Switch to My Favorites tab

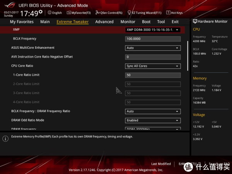[x=22, y=22]
